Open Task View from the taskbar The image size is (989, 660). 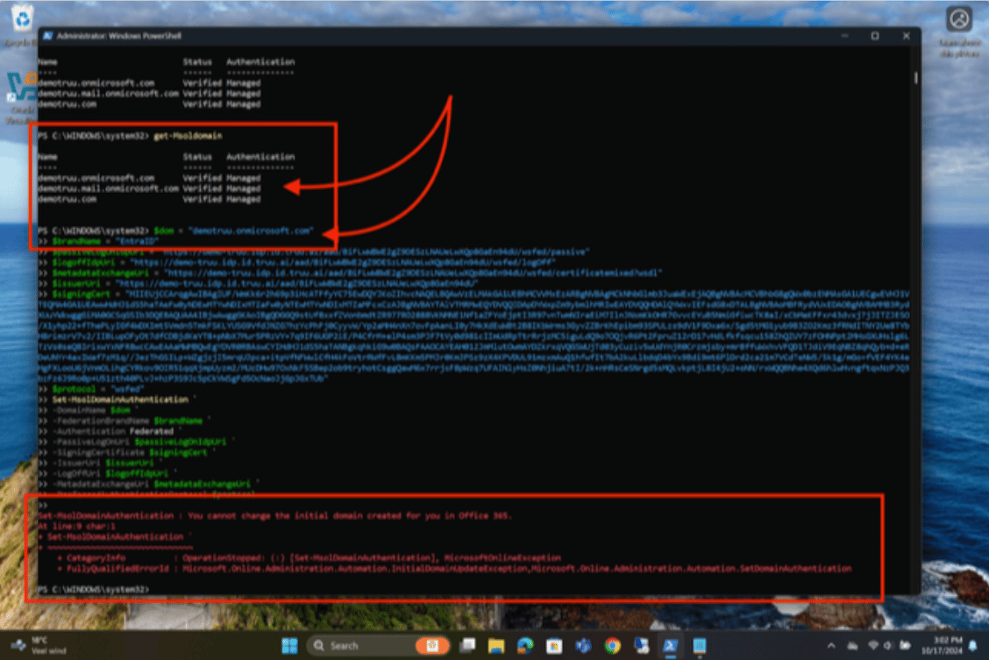[x=467, y=645]
